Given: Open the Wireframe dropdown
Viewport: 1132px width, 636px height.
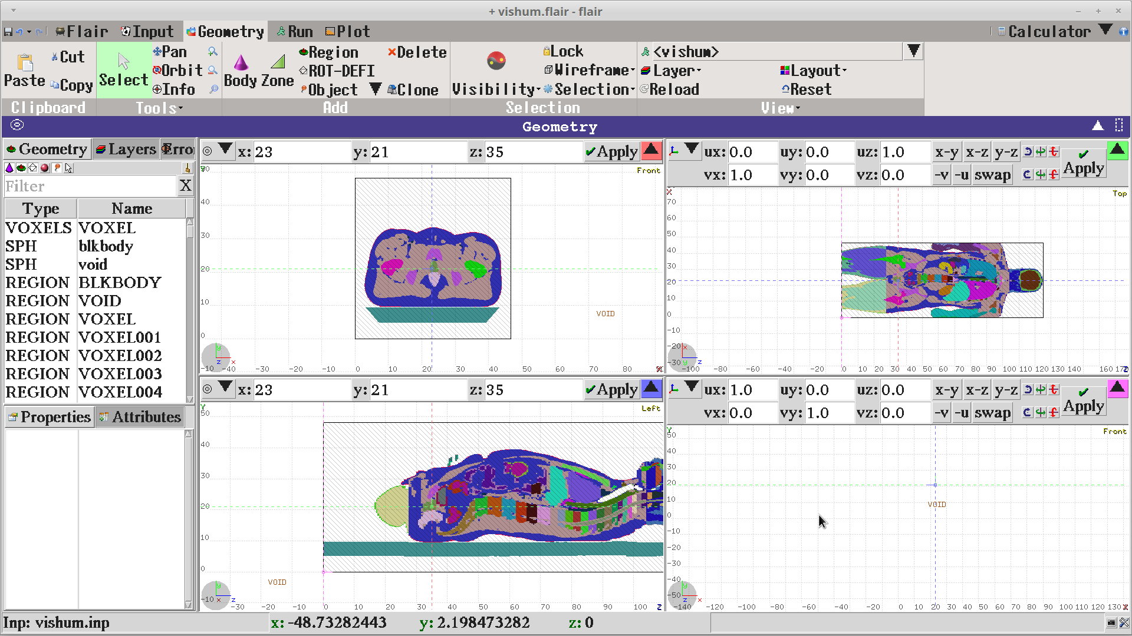Looking at the screenshot, I should pyautogui.click(x=590, y=70).
